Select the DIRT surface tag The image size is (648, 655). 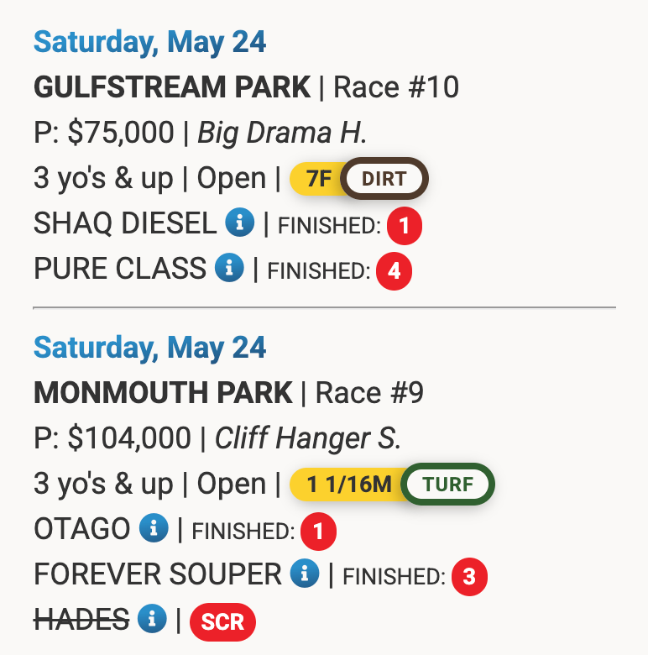click(x=384, y=178)
